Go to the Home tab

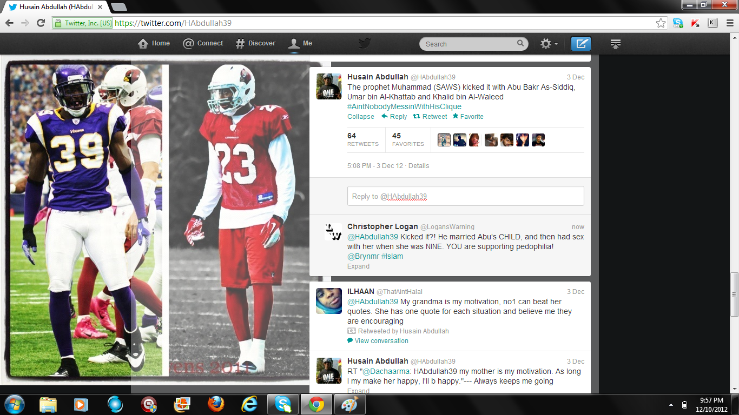154,43
